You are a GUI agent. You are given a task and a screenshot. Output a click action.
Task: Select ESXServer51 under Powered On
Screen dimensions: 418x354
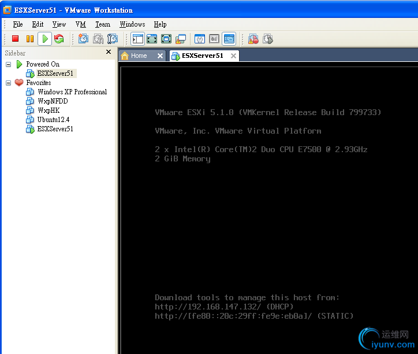click(x=55, y=73)
